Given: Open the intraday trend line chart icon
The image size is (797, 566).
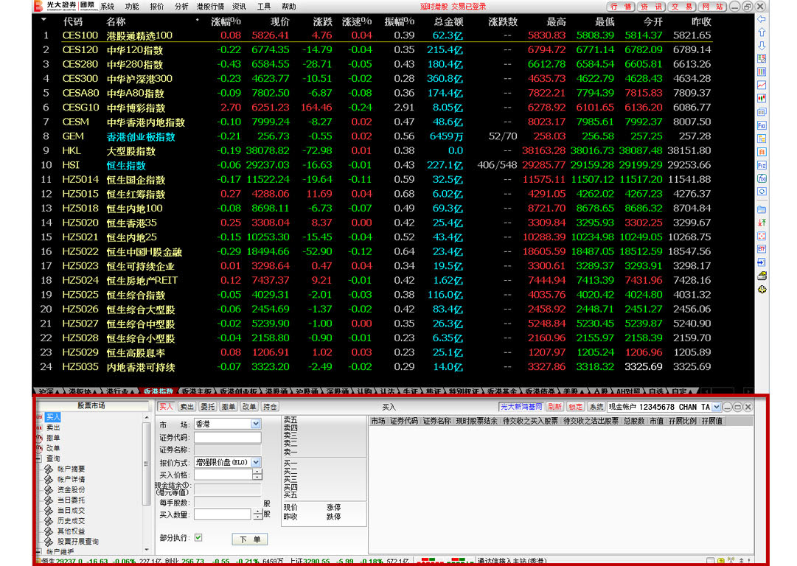Looking at the screenshot, I should tap(762, 85).
